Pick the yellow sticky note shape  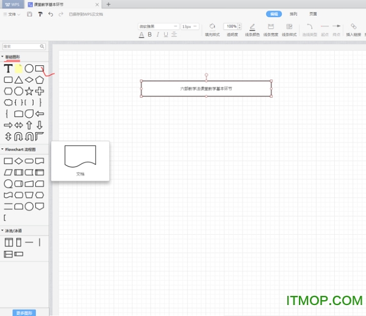click(x=19, y=69)
